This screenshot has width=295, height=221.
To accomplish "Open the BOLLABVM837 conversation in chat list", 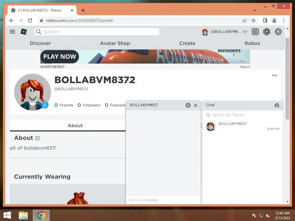I will (x=243, y=126).
